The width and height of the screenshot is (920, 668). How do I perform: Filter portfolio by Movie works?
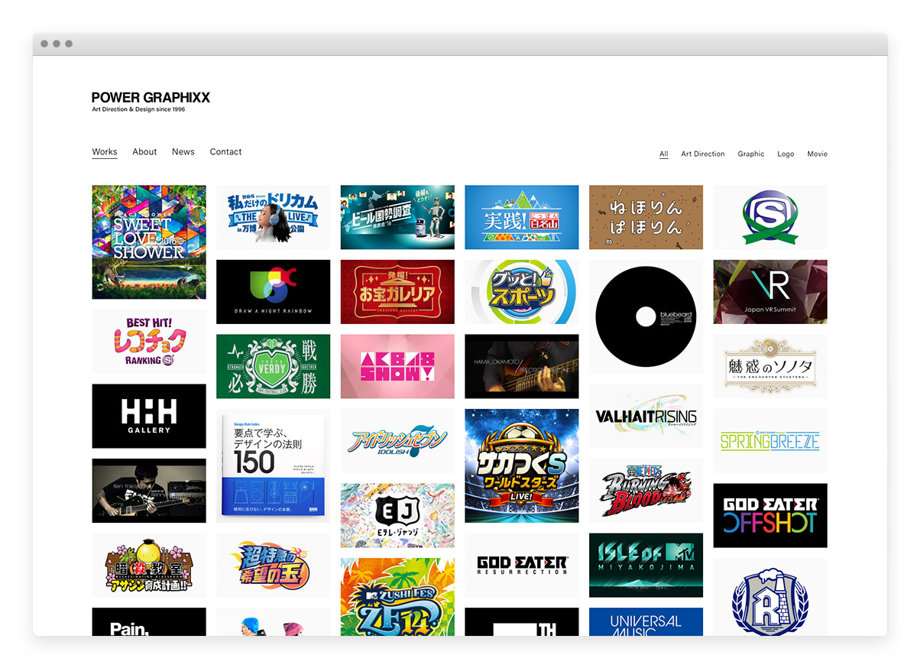pos(817,154)
